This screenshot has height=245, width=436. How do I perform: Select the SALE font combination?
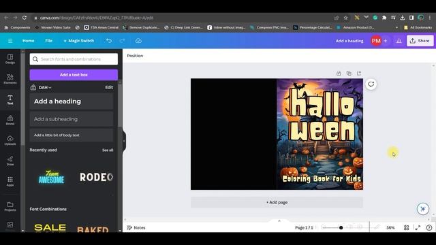[50, 227]
